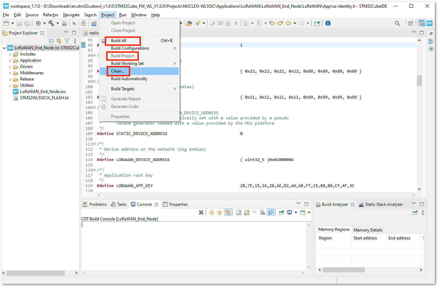438x287 pixels.
Task: Switch to the Problems tab
Action: [x=95, y=204]
